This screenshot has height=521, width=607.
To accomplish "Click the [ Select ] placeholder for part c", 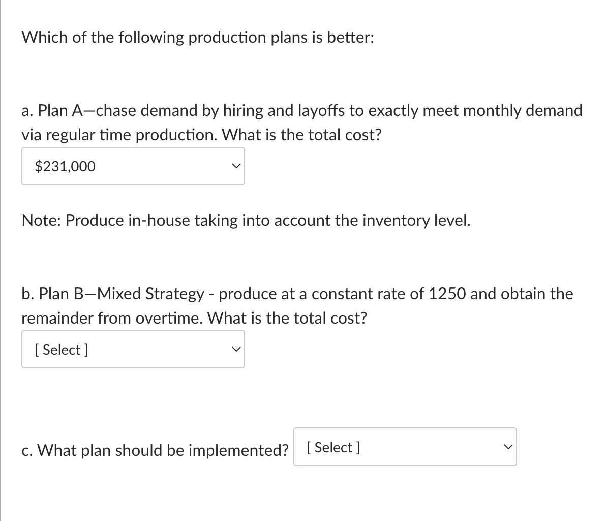I will [x=333, y=447].
